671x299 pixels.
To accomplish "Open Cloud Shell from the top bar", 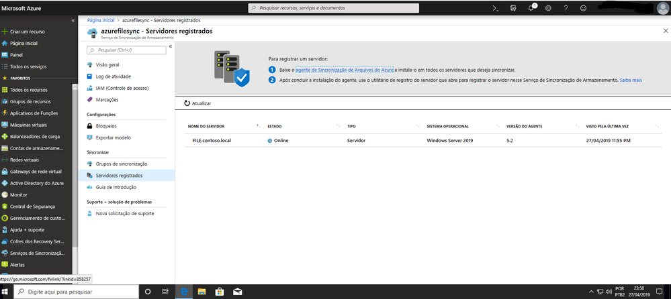I will pos(496,8).
